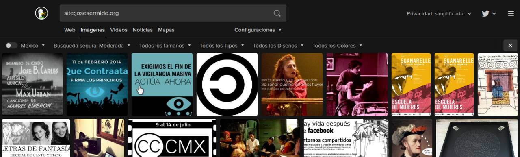Open the Twitter bird icon menu
Screen dimensions: 520x157
489,13
